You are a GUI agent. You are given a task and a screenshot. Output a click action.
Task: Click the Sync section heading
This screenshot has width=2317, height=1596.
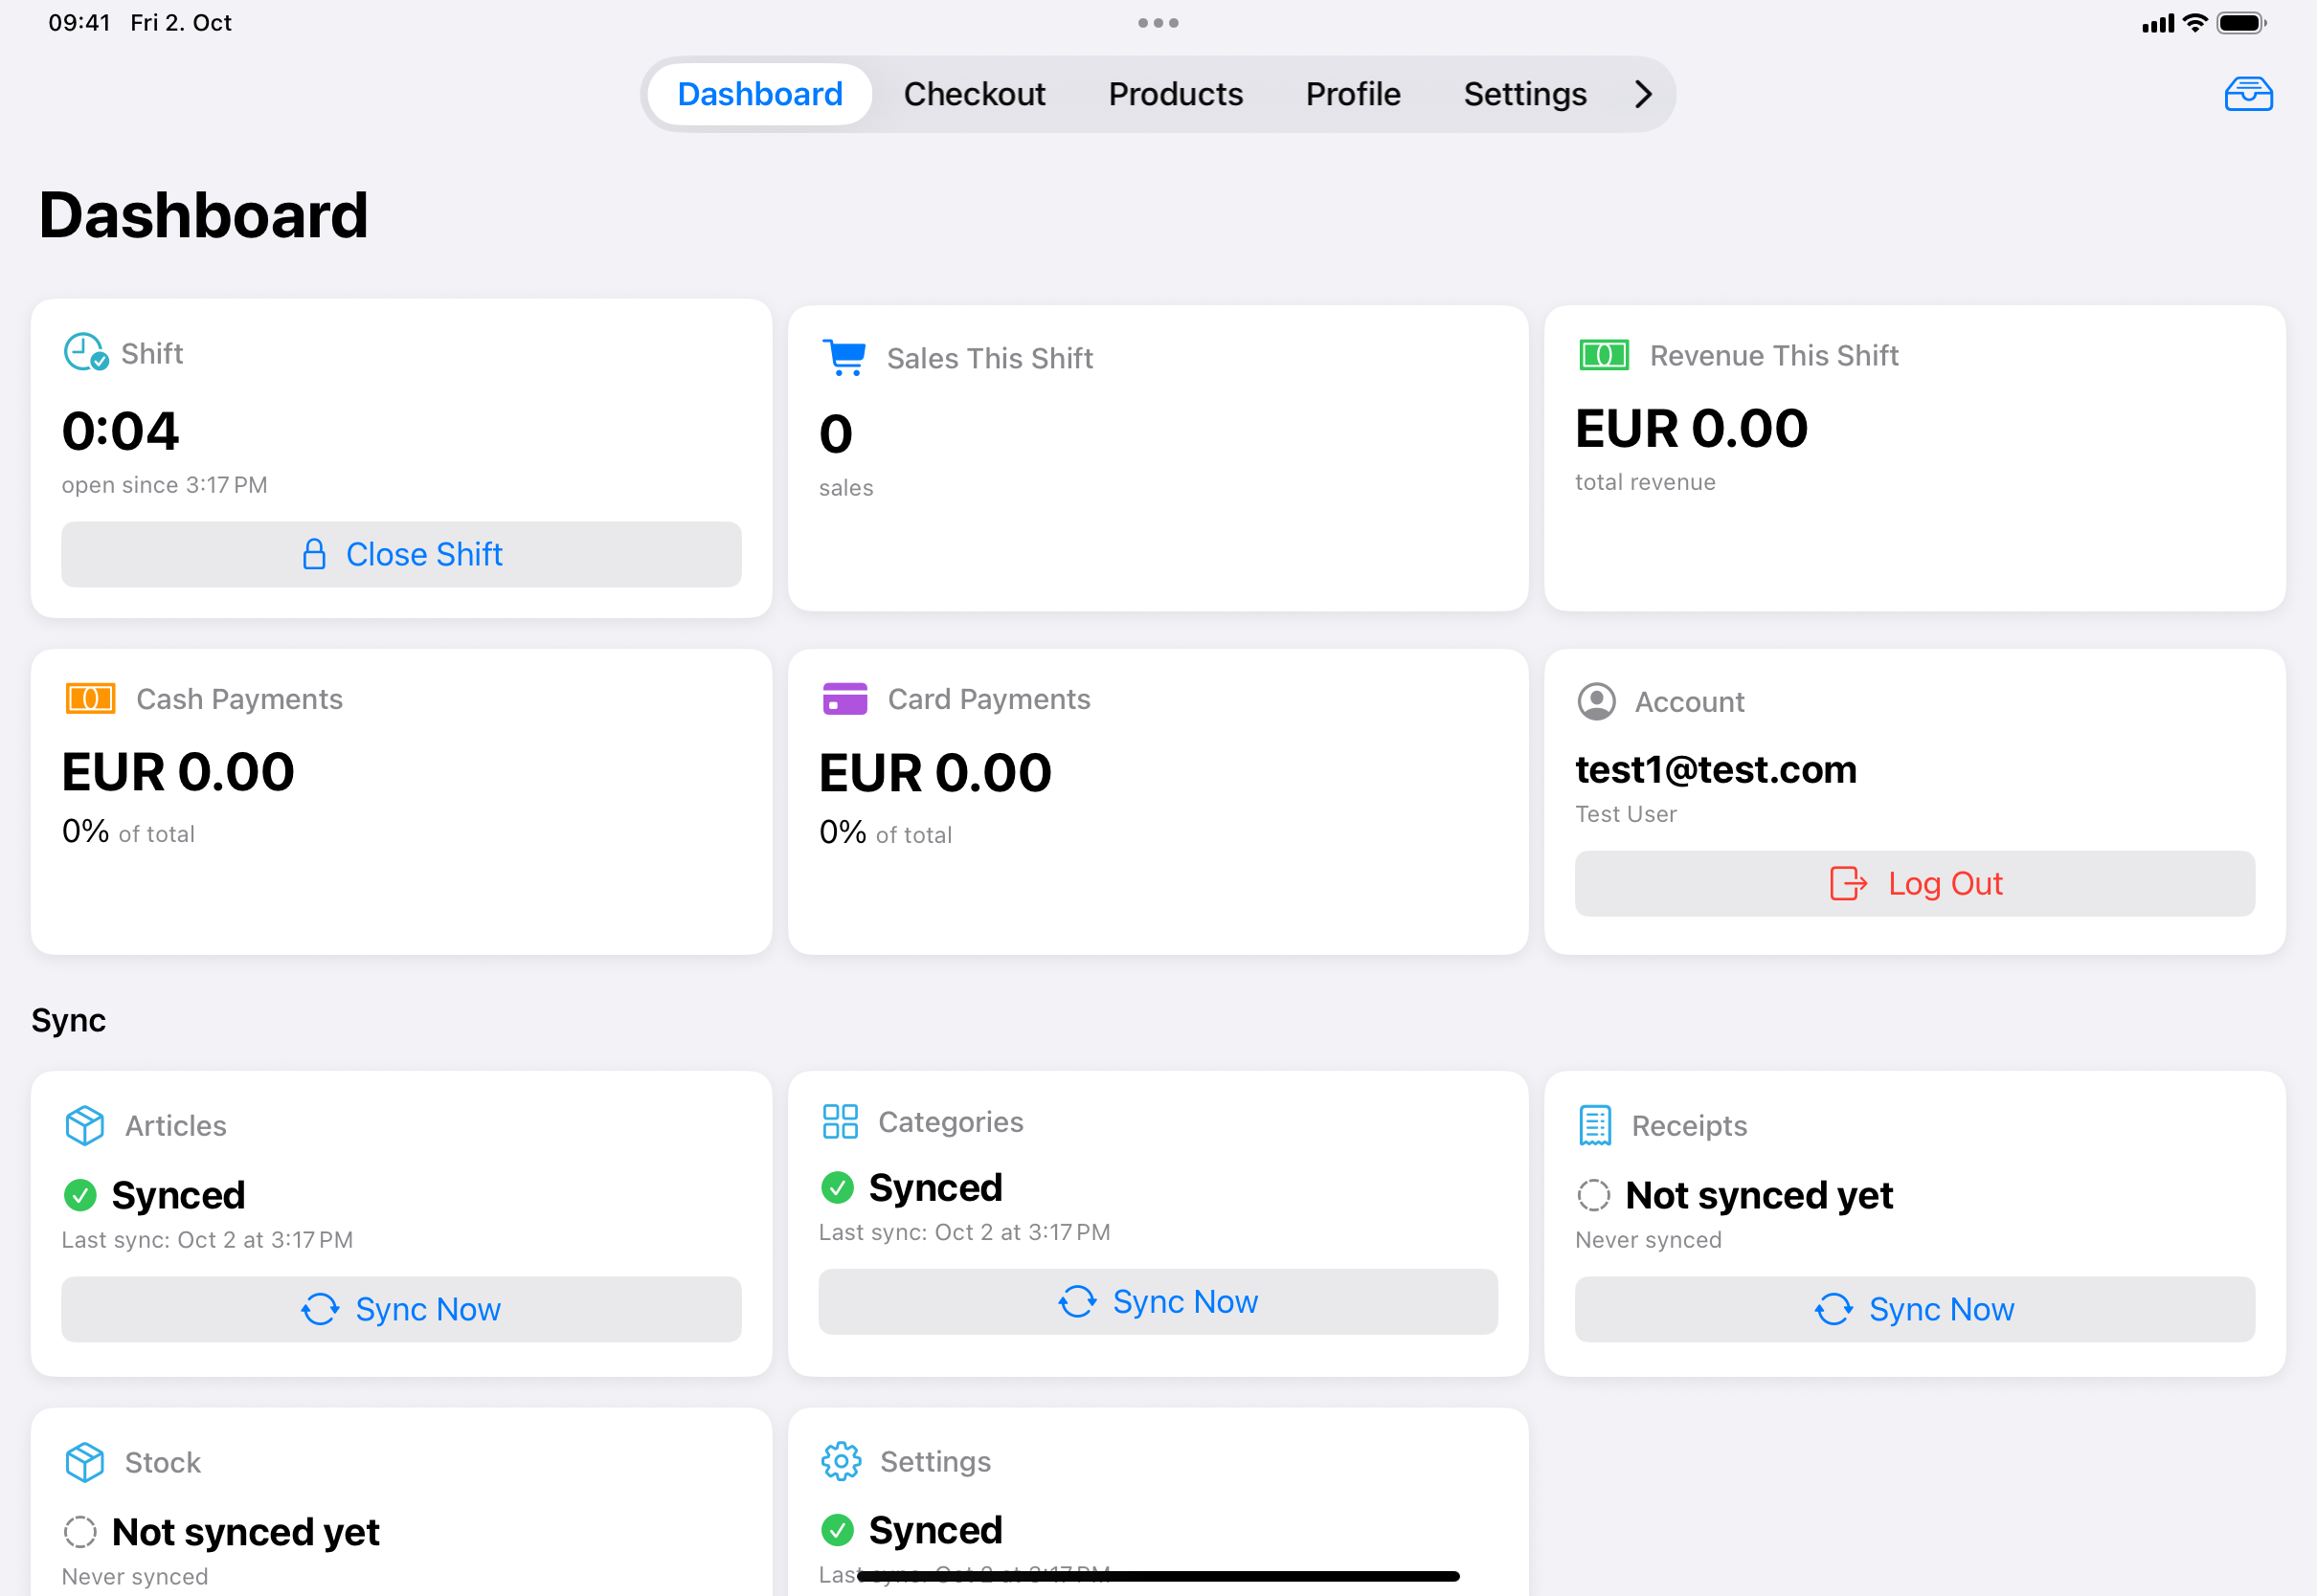[68, 1020]
